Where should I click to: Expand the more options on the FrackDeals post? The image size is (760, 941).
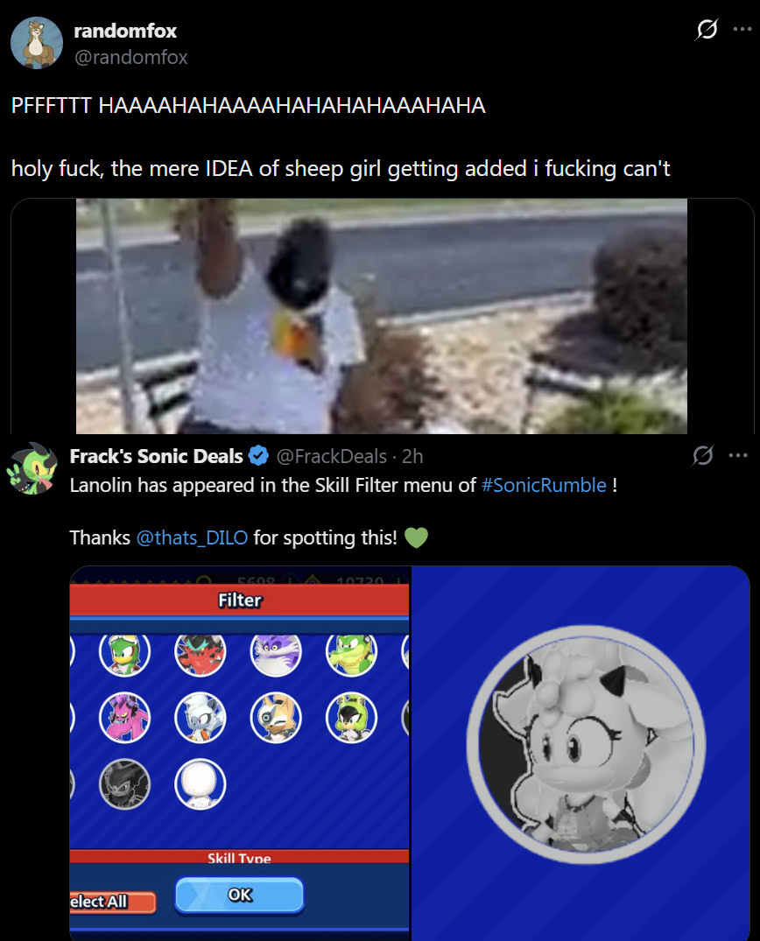click(738, 455)
